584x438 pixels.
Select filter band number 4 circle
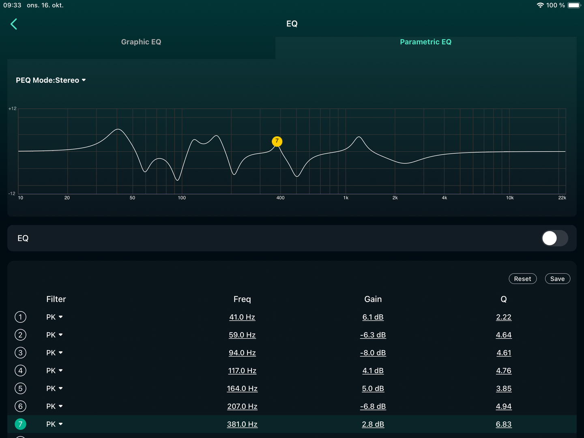[x=20, y=371]
